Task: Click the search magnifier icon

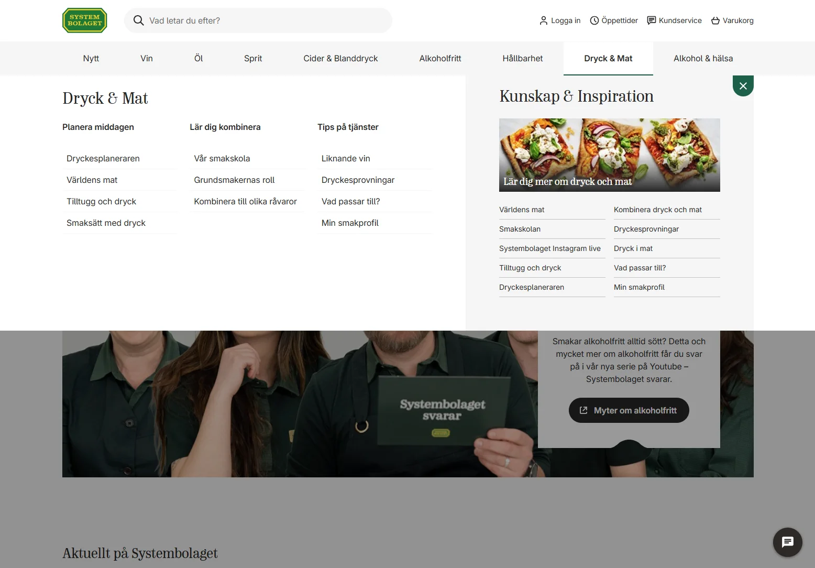Action: [138, 20]
